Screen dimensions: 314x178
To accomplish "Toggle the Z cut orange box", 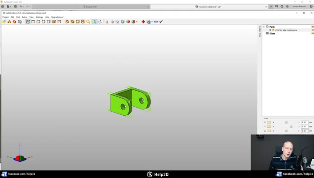I will (x=269, y=131).
